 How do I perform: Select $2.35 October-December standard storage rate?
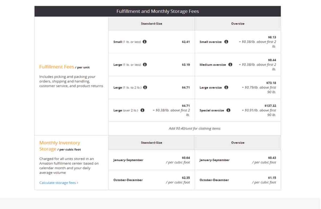[x=186, y=178]
